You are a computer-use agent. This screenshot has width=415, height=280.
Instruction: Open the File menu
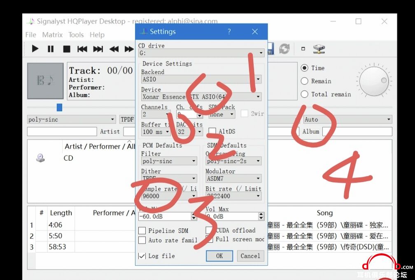(x=31, y=35)
